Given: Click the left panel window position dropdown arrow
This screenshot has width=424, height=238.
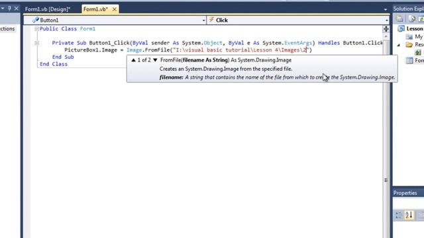Looking at the screenshot, I should 3,9.
